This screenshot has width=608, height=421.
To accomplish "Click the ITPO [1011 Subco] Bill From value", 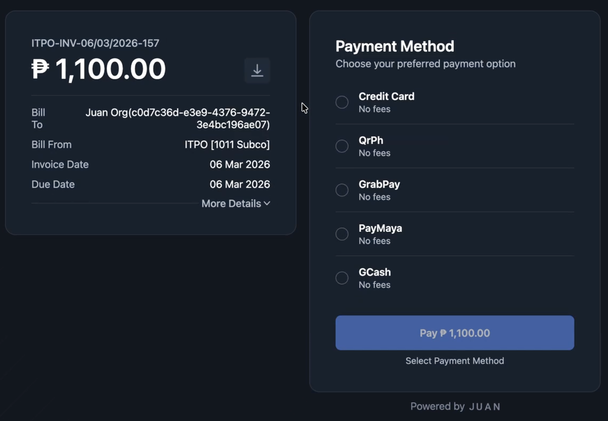I will pyautogui.click(x=227, y=144).
